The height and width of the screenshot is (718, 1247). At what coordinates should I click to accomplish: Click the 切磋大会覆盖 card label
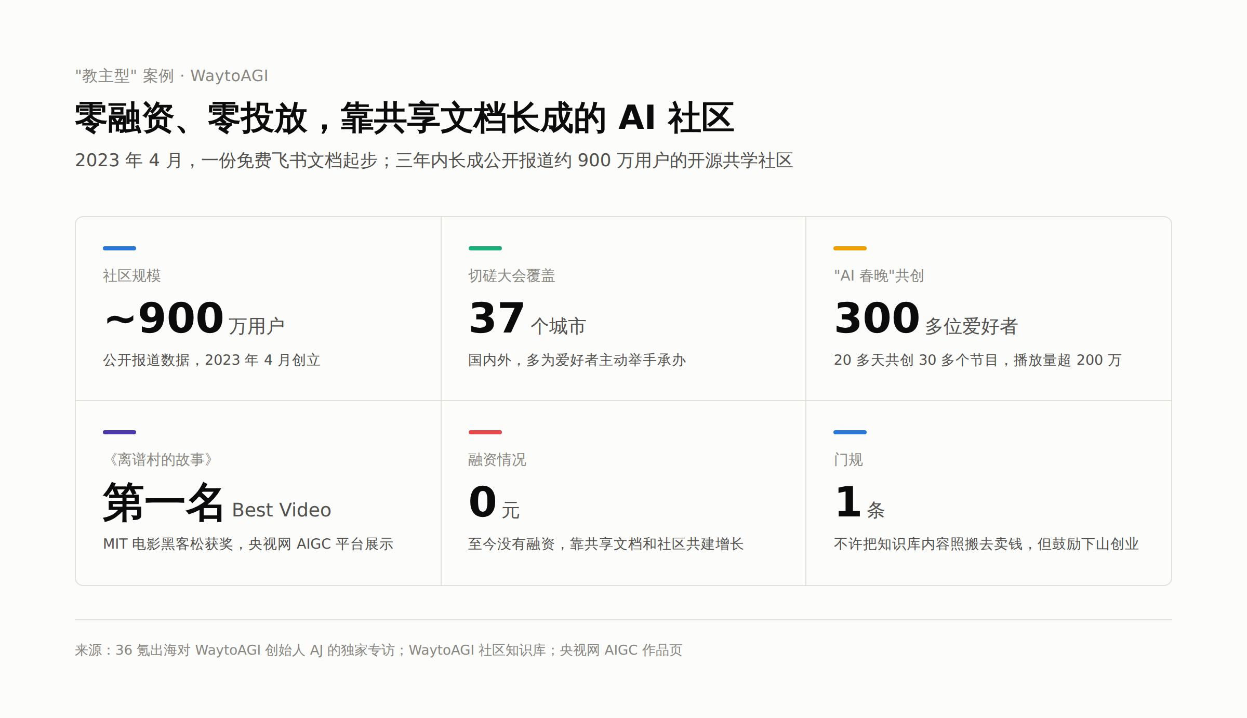[x=512, y=275]
